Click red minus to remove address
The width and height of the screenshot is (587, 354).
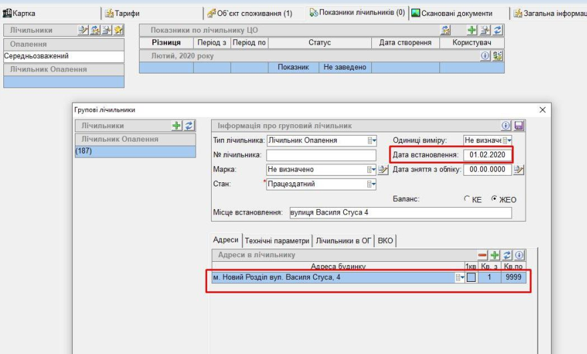click(483, 255)
